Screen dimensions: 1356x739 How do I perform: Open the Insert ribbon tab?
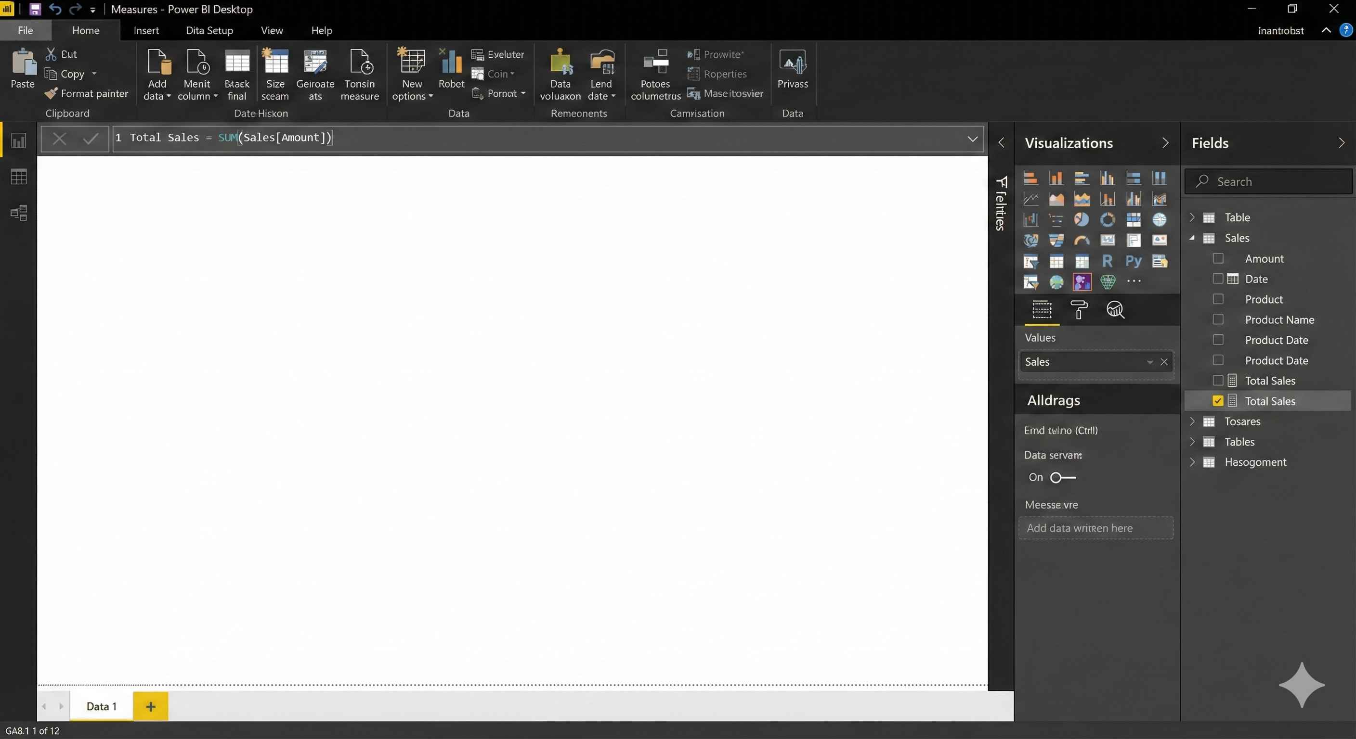[146, 30]
